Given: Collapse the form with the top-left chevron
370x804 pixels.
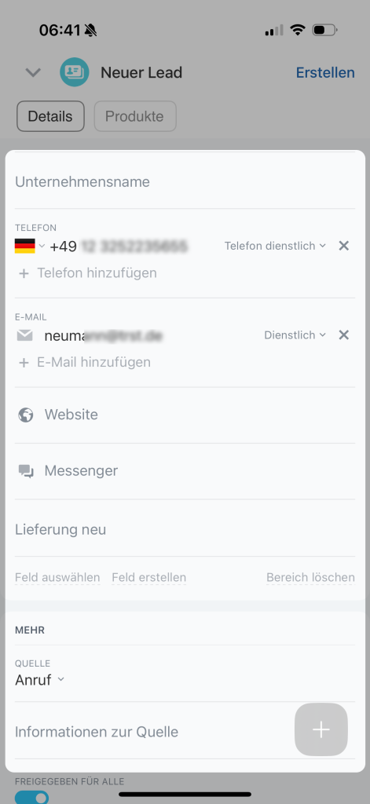Looking at the screenshot, I should coord(33,72).
